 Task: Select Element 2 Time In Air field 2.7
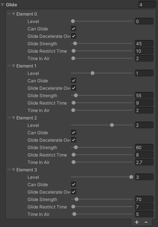tap(144, 162)
